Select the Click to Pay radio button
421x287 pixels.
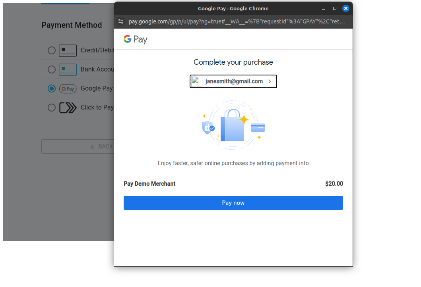point(51,107)
